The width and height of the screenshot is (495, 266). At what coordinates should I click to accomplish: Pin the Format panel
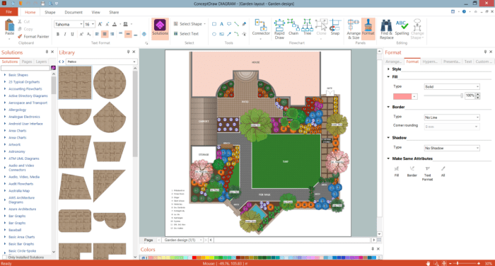tap(485, 52)
